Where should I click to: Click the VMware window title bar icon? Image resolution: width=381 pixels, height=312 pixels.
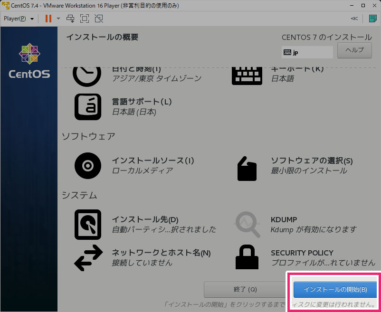(5, 5)
